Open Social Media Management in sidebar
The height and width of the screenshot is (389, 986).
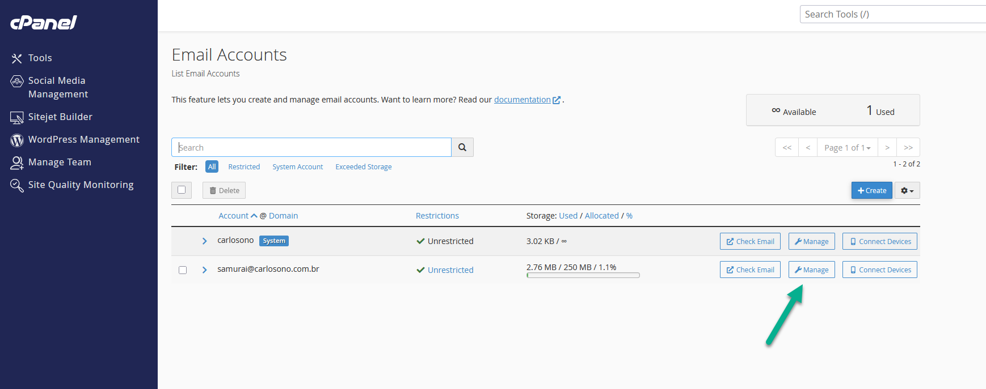(58, 87)
